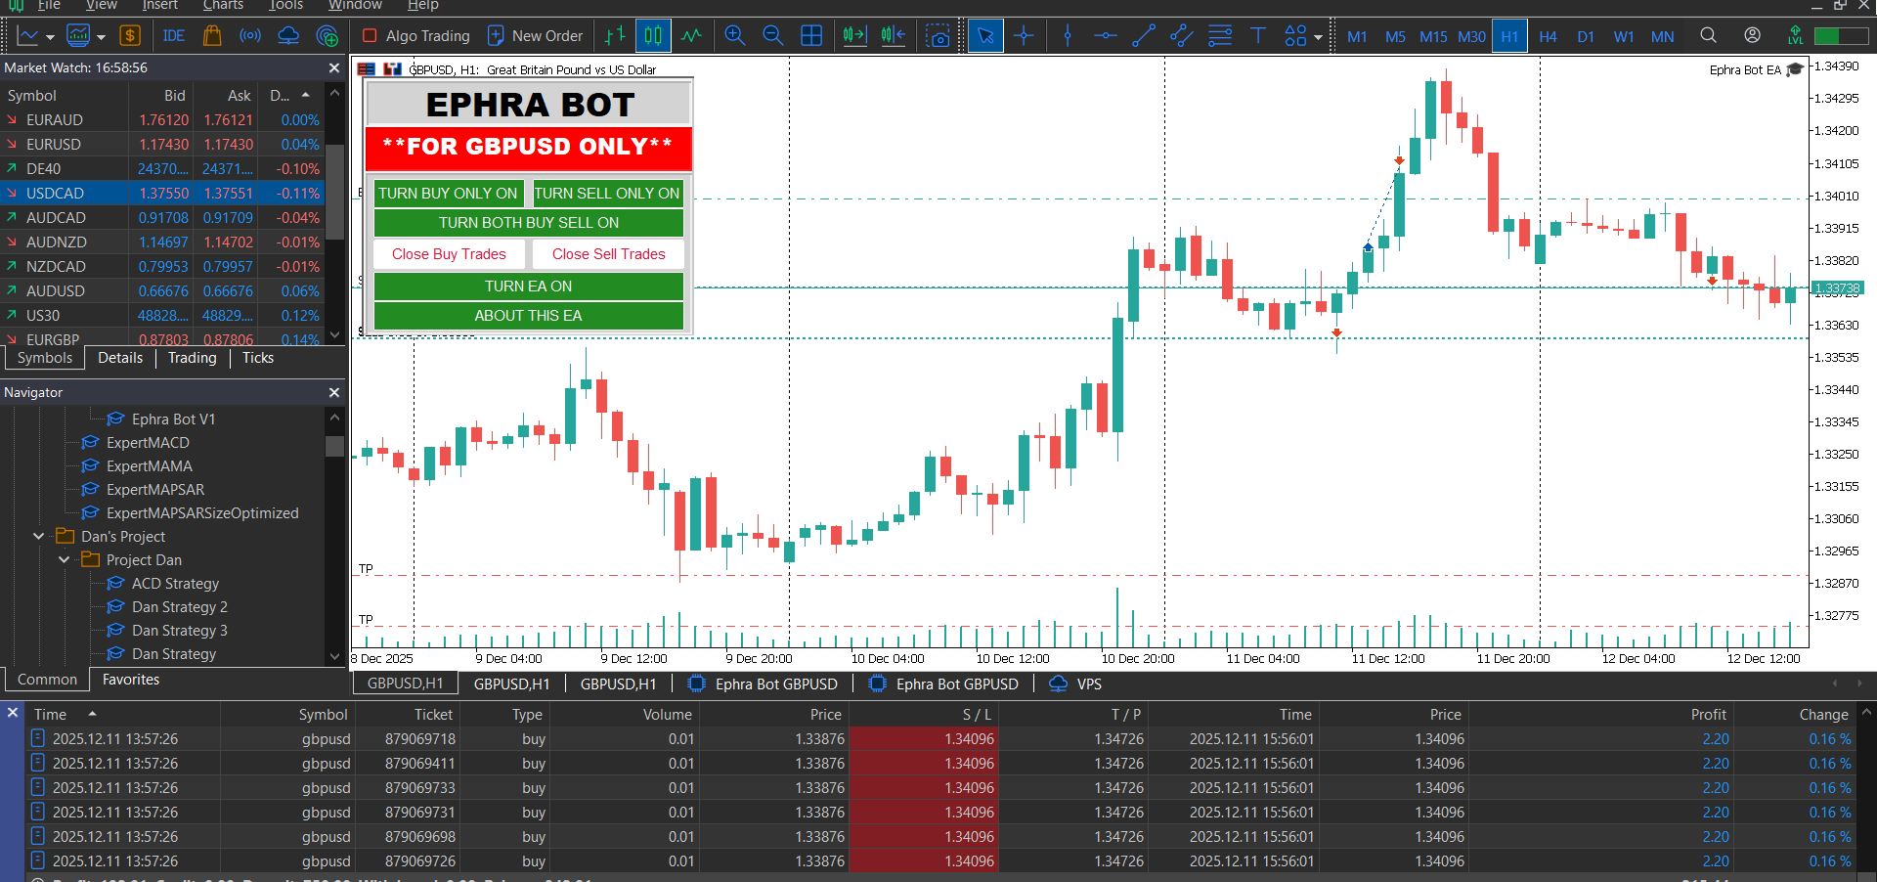Open the user account profile icon

point(1752,35)
